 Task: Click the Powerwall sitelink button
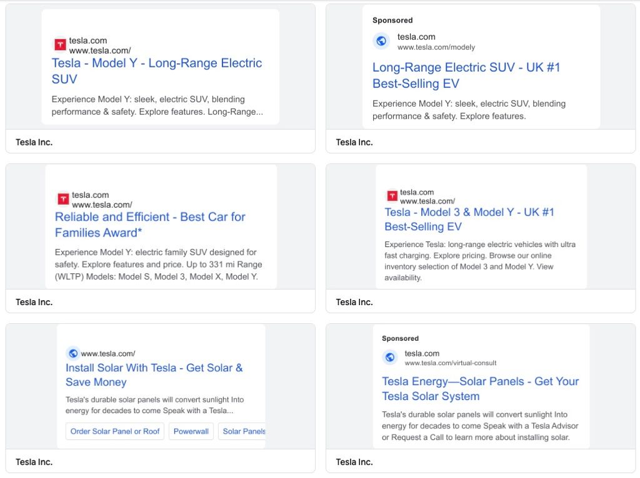pos(191,431)
